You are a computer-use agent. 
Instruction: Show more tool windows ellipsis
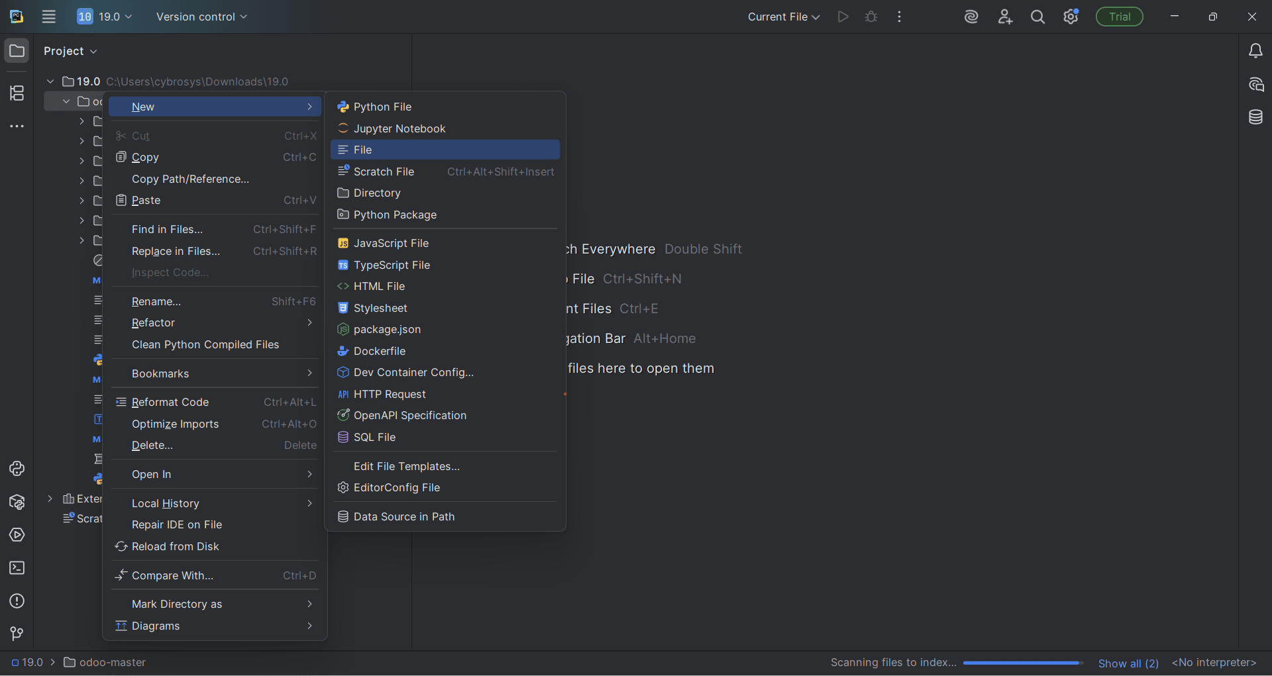click(x=17, y=126)
